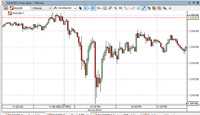Pin the chart window with the pushpin
This screenshot has height=115, width=200.
click(x=194, y=3)
